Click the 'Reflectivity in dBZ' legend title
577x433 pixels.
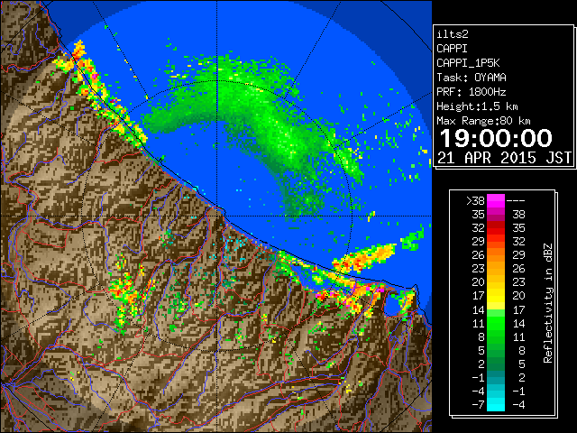pos(547,303)
